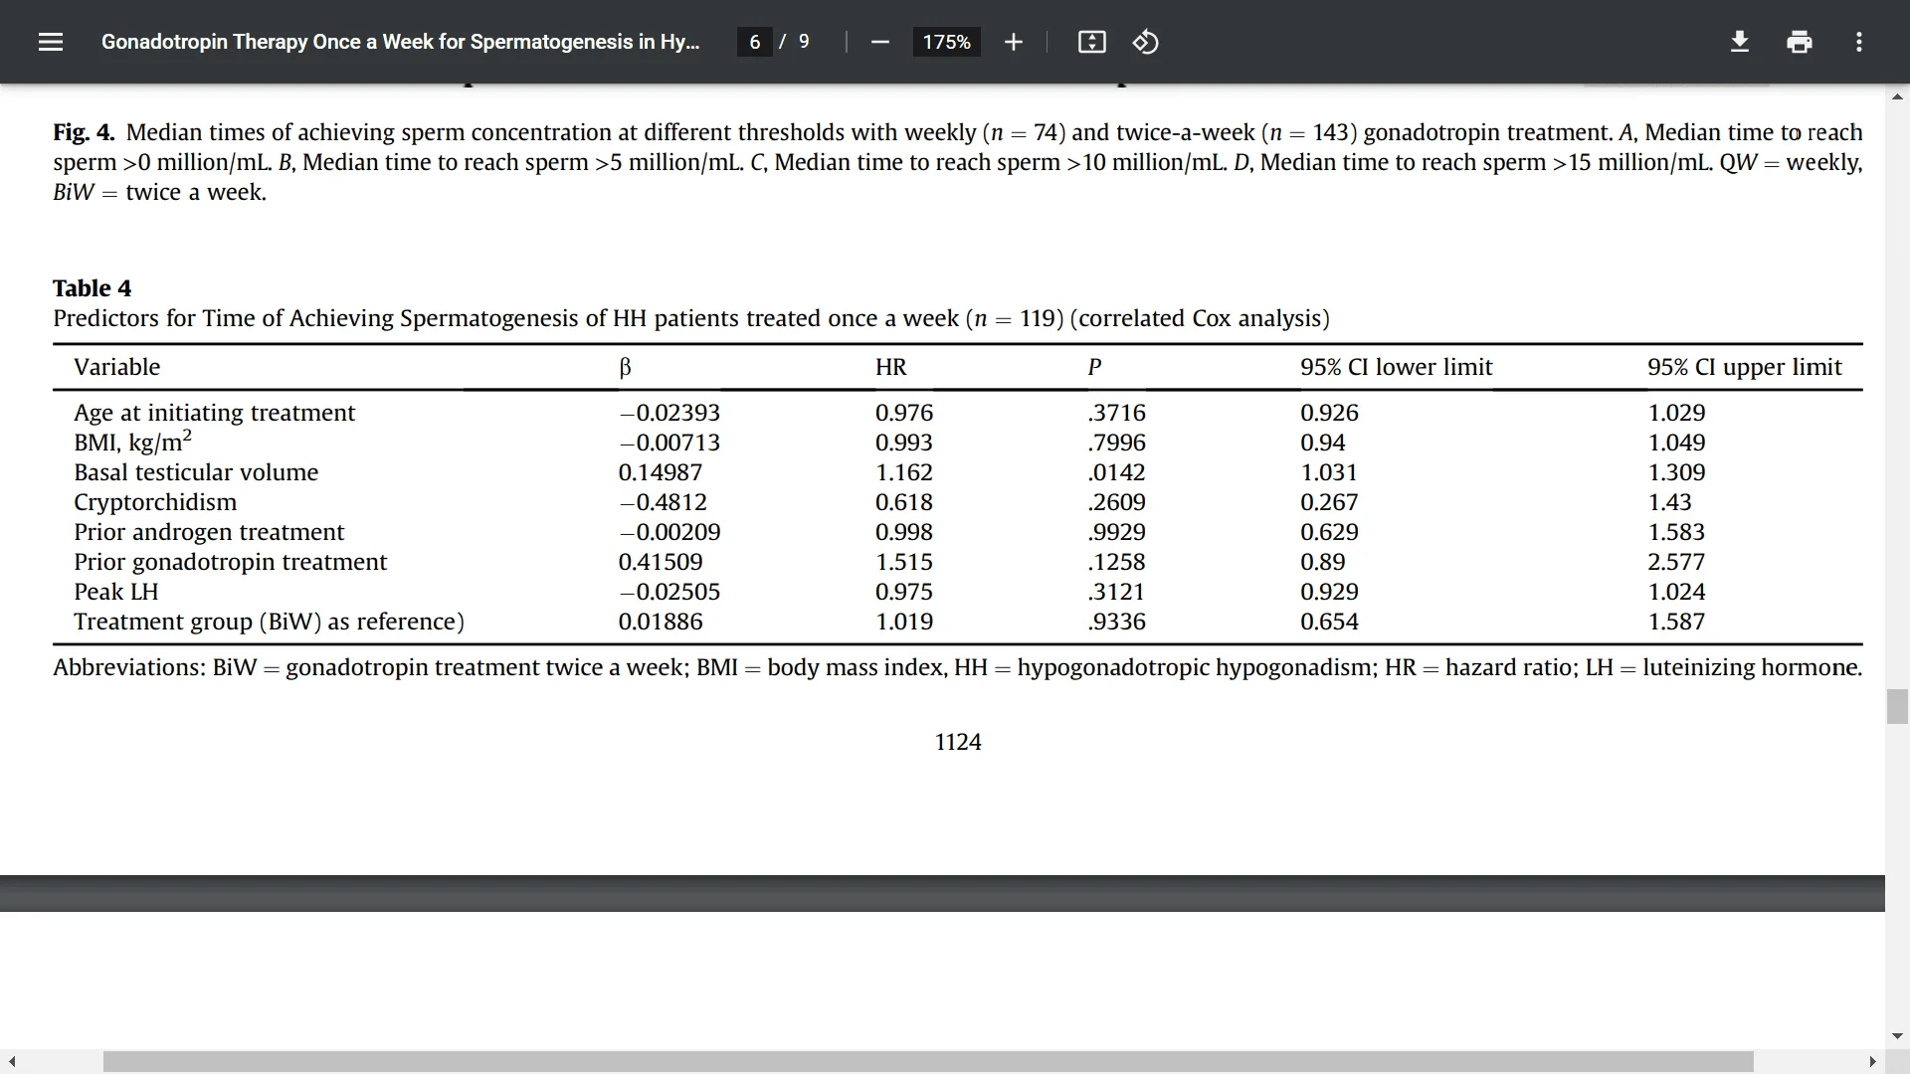Click 'Prior gonadotropin treatment' row label
Viewport: 1910px width, 1074px height.
230,562
